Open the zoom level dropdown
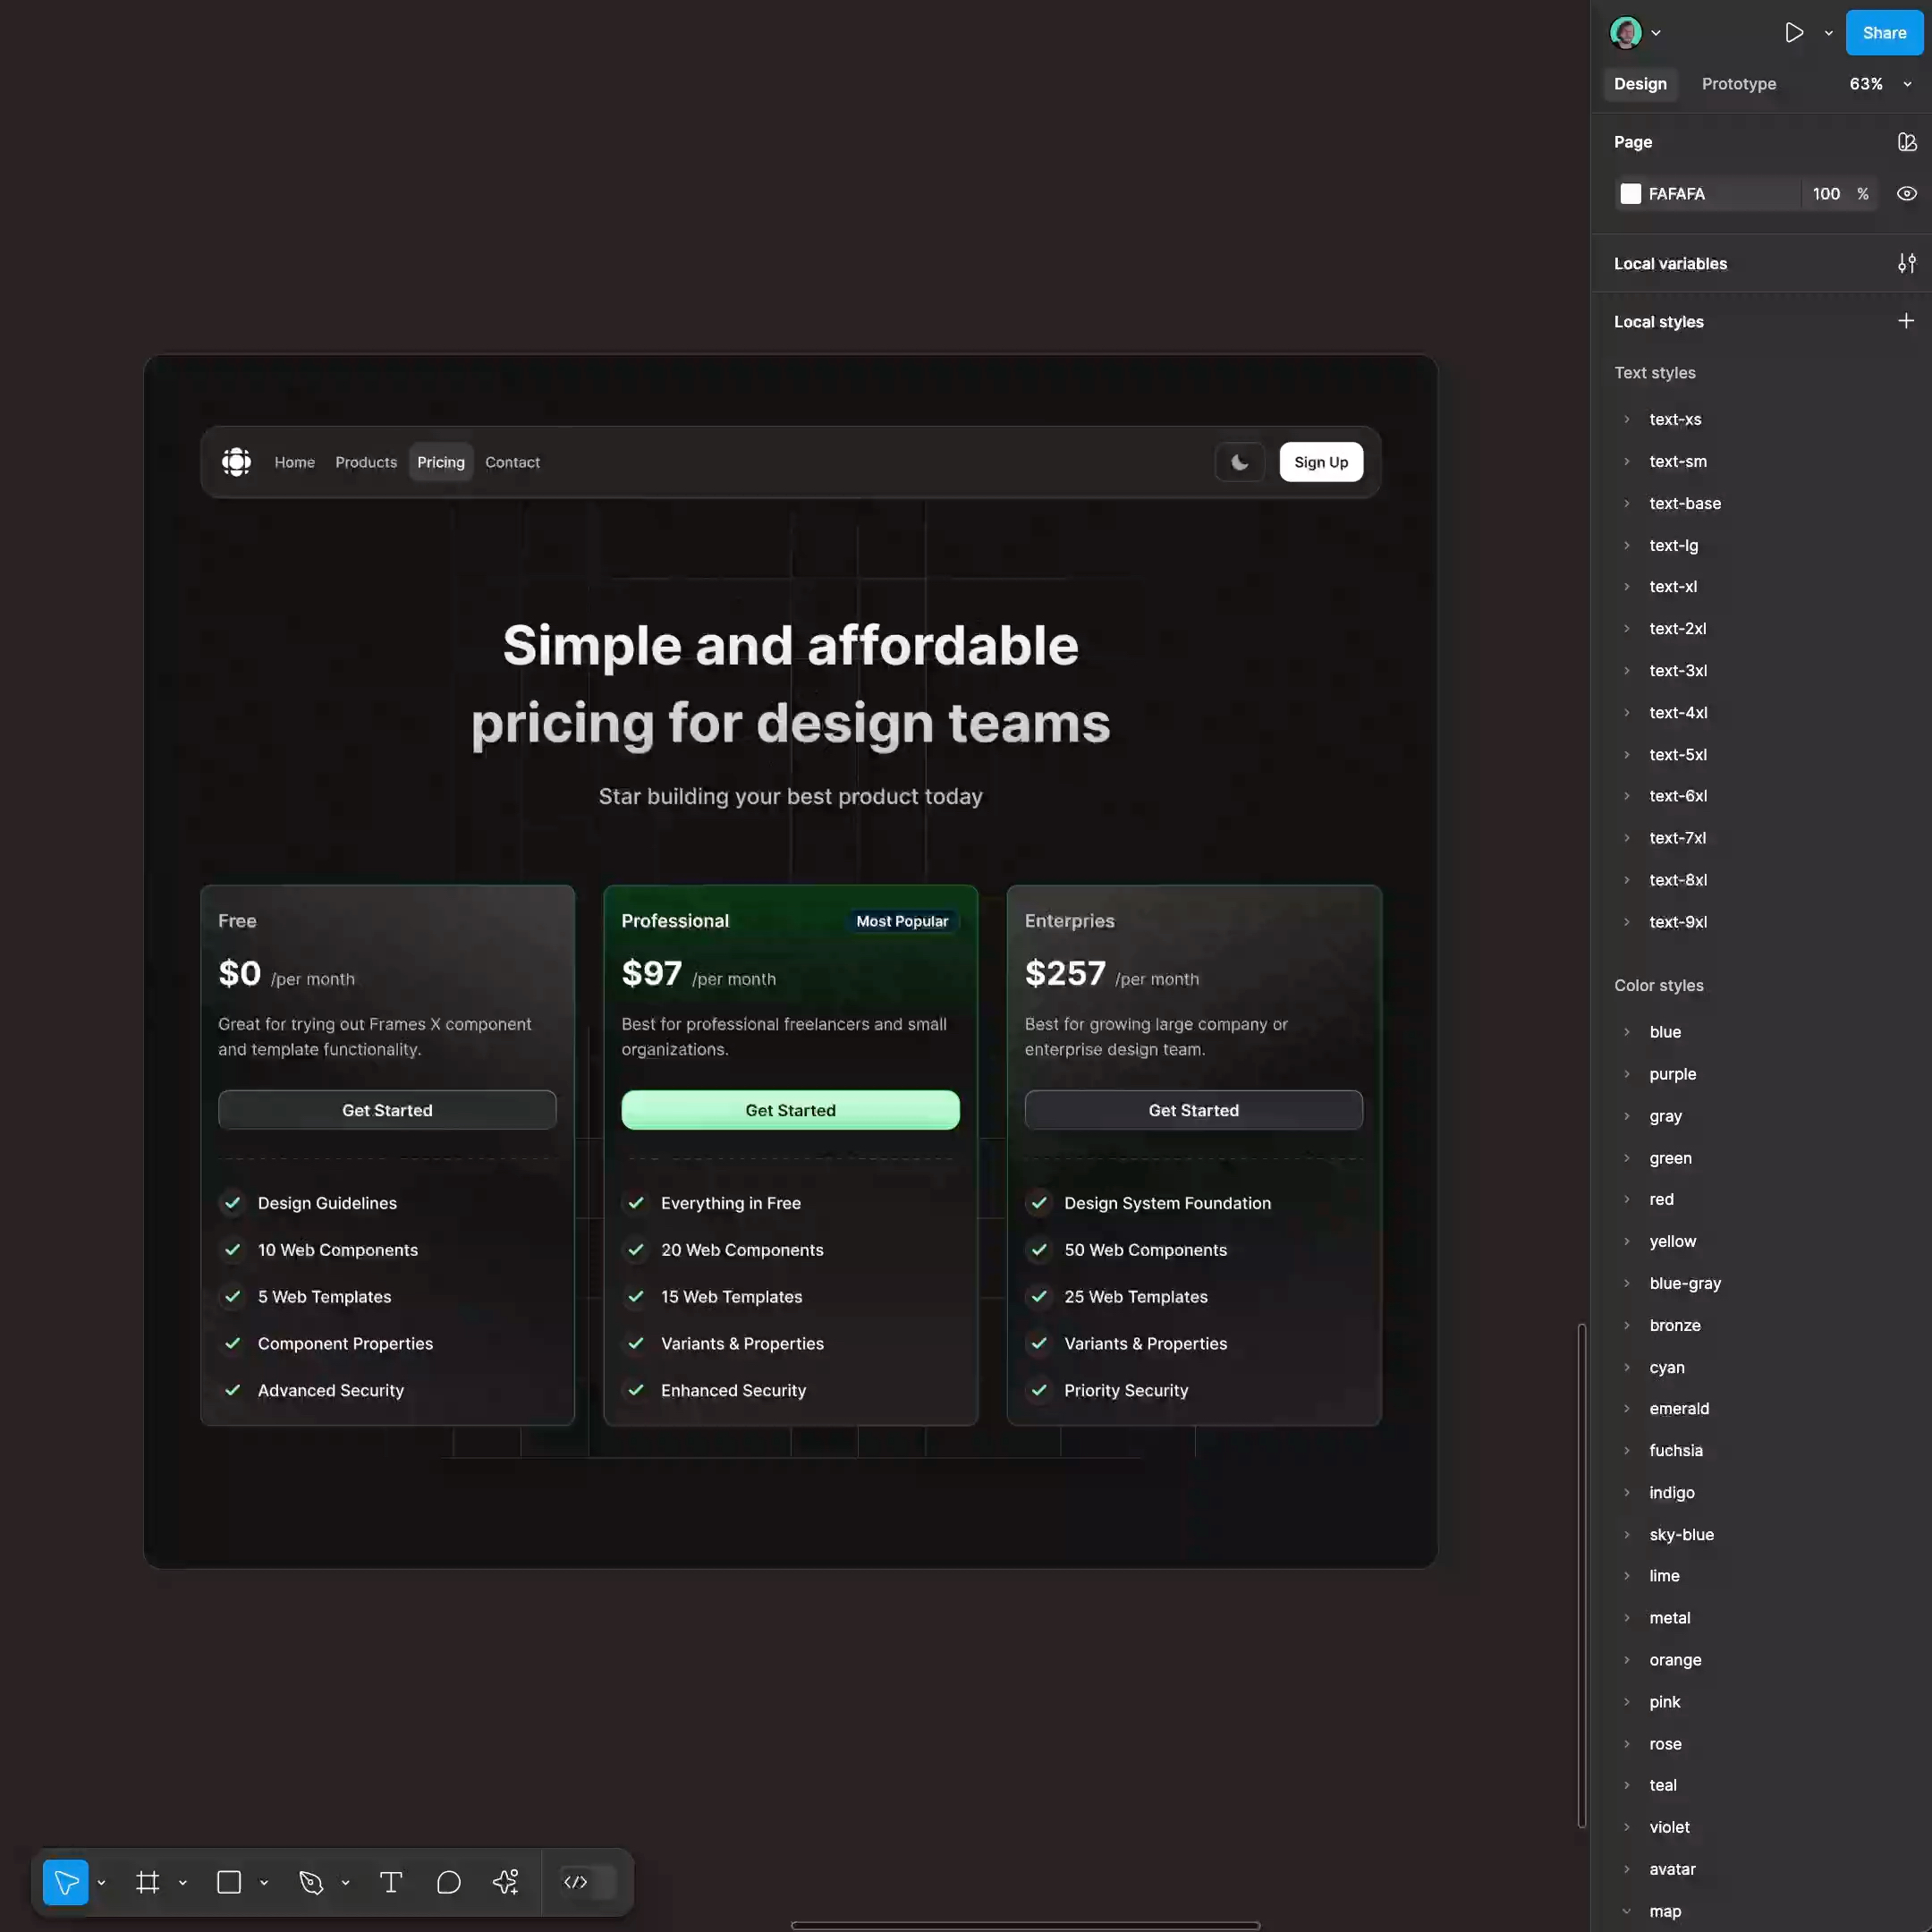This screenshot has width=1932, height=1932. (x=1906, y=84)
